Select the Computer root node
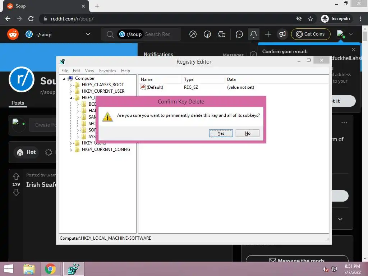368x276 pixels. coord(85,78)
